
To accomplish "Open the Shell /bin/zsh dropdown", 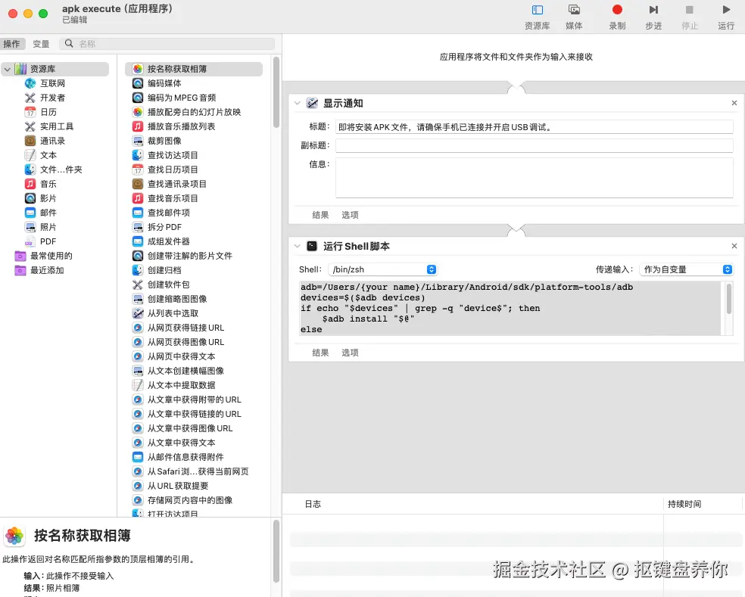I will point(382,270).
